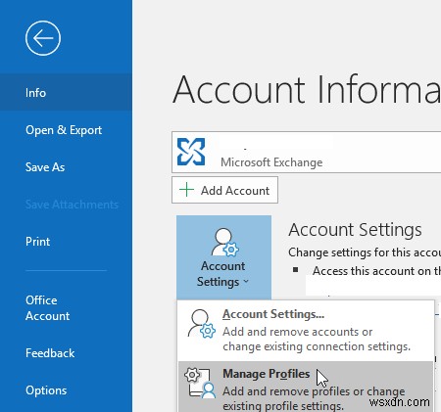Click 'Change settings for this' description text
This screenshot has width=441, height=412.
click(365, 252)
